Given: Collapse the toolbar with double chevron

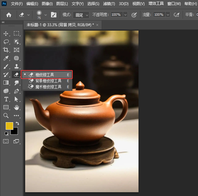Looking at the screenshot, I should tap(3, 22).
